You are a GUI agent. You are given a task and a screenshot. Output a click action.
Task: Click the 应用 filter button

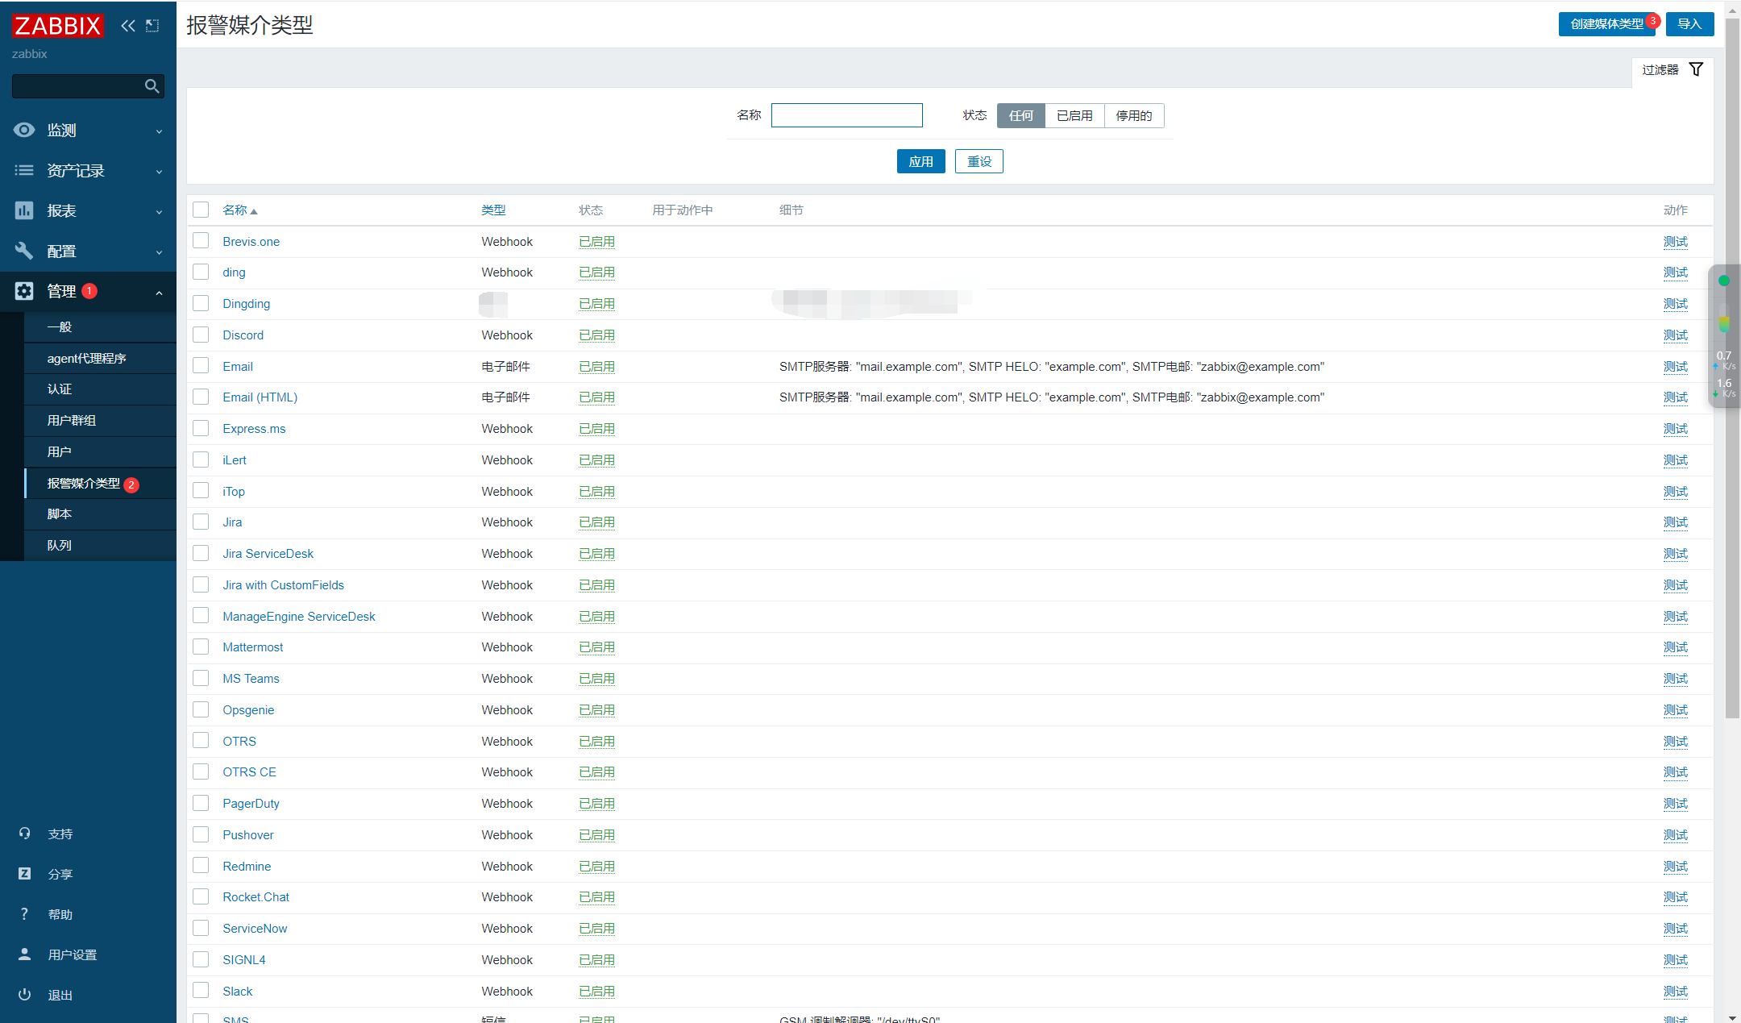point(920,161)
